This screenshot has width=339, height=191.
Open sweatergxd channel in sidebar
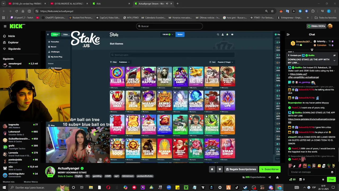[20, 65]
